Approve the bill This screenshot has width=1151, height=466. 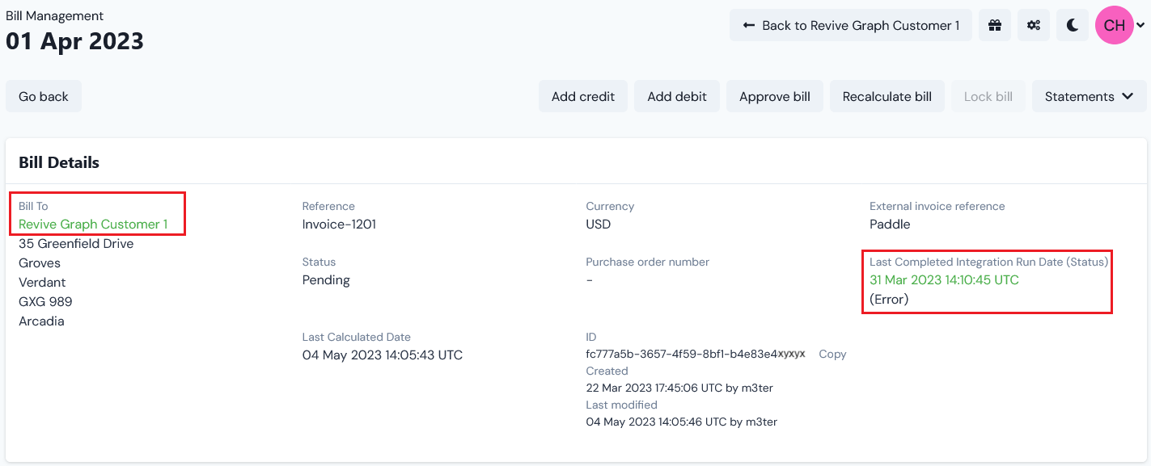coord(775,96)
